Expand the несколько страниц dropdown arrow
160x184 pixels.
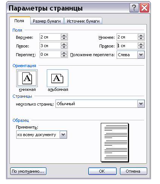pos(141,104)
